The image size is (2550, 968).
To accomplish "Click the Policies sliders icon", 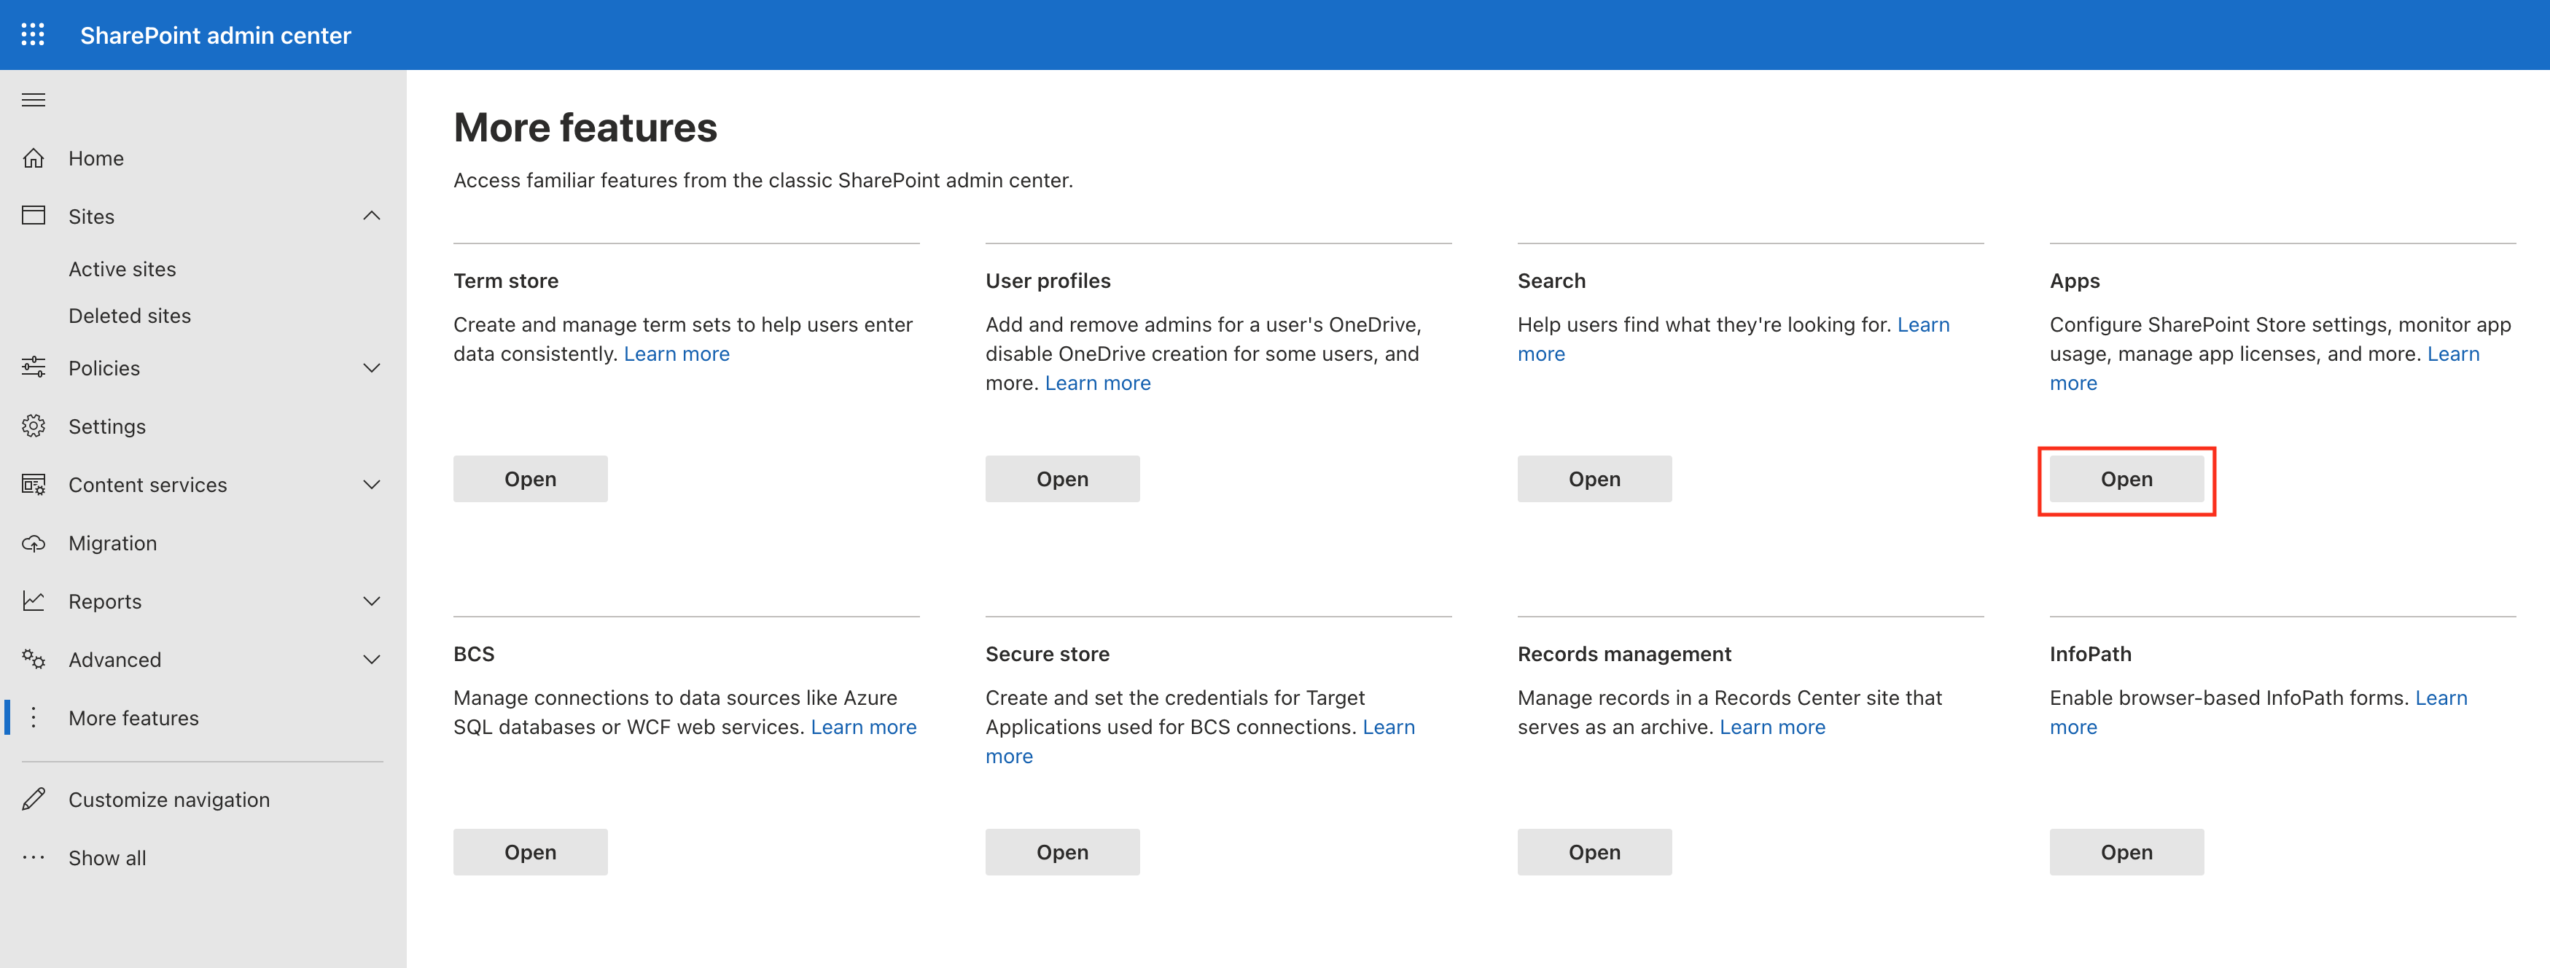I will 34,367.
